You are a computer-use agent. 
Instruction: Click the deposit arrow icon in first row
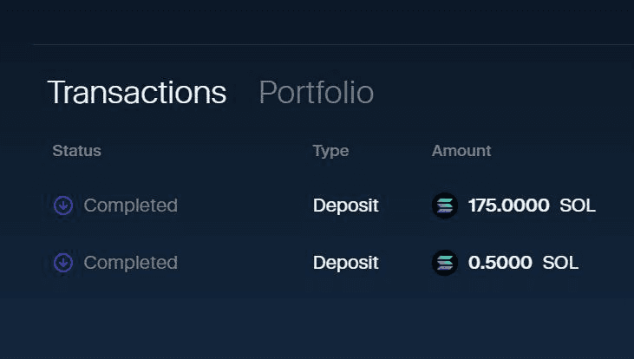click(x=63, y=206)
